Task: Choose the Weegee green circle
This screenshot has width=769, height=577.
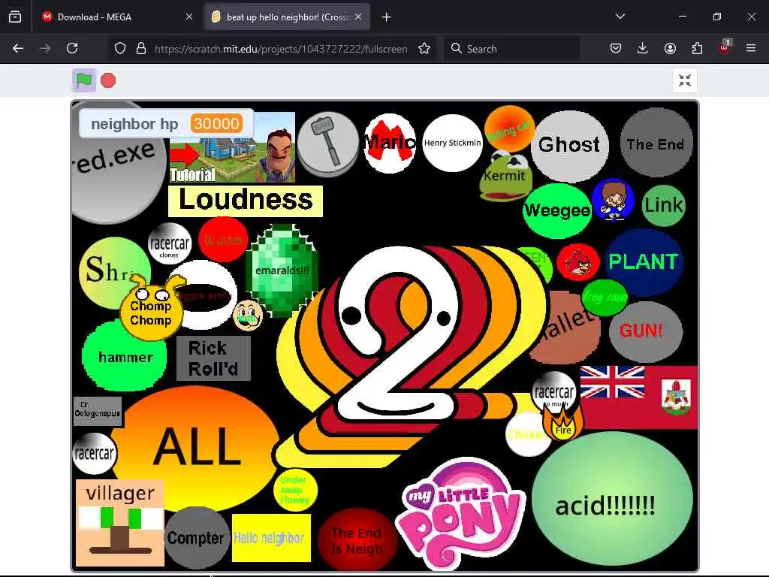Action: pos(557,210)
